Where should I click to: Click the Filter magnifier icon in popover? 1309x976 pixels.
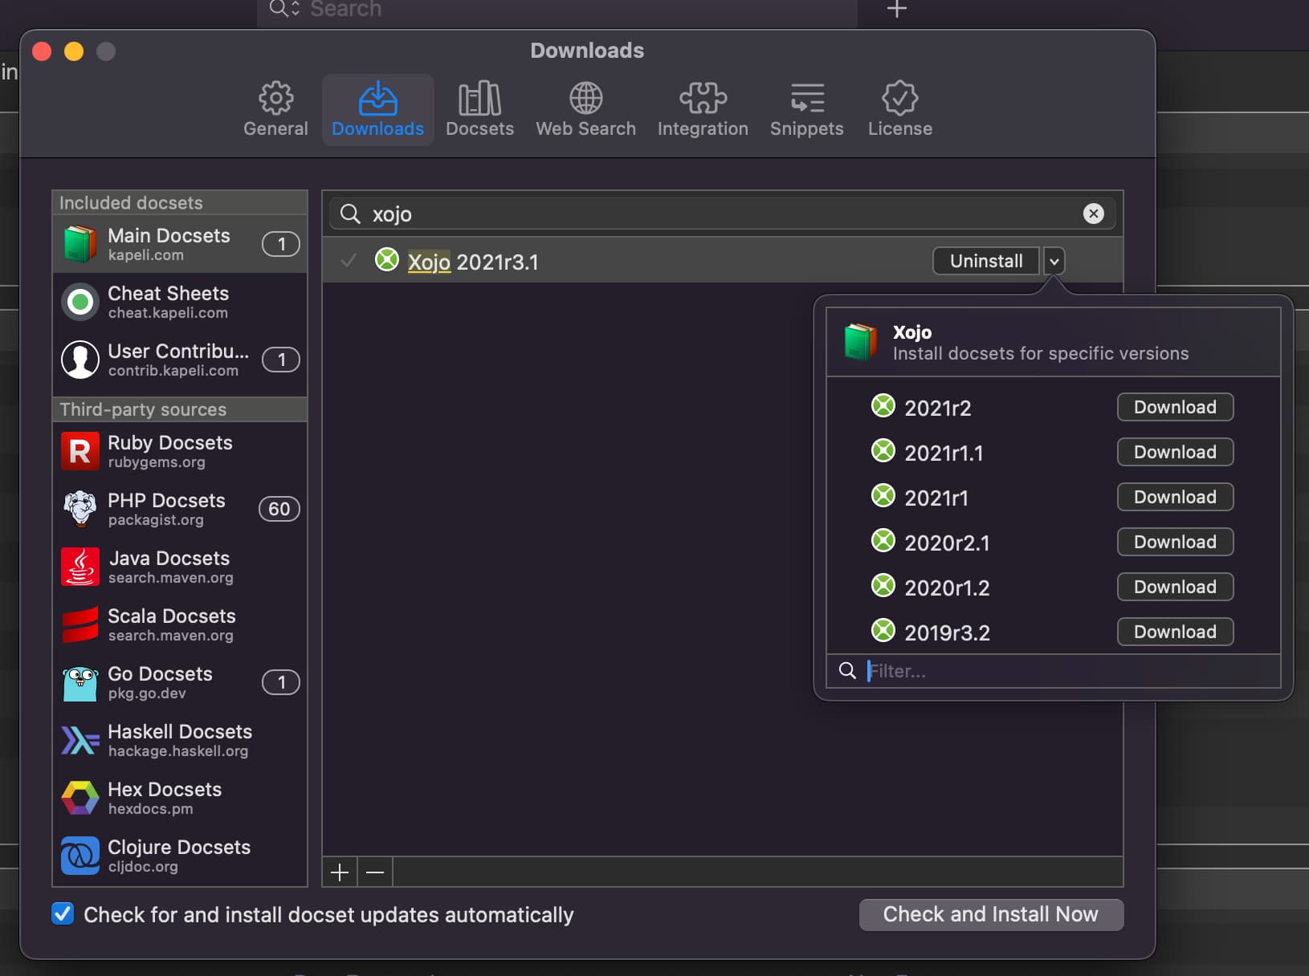point(847,670)
